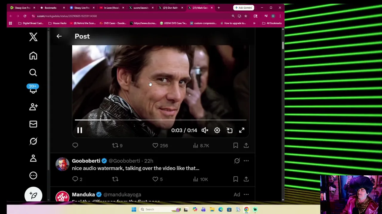Unmute the video audio
382x214 pixels.
(x=205, y=130)
